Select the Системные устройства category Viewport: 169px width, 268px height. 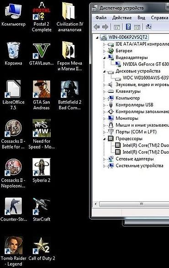point(139,166)
